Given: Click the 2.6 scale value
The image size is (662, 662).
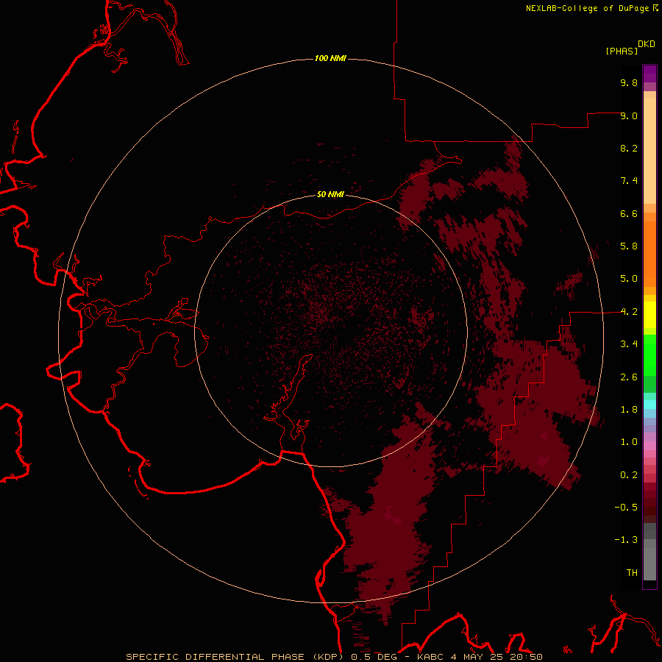Looking at the screenshot, I should click(629, 377).
